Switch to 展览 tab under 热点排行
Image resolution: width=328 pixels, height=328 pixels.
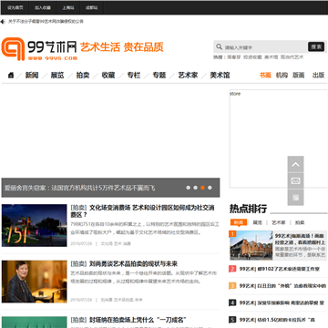click(257, 222)
